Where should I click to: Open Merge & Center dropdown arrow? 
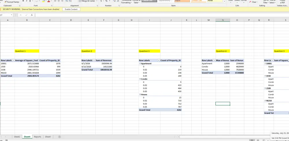click(x=97, y=1)
